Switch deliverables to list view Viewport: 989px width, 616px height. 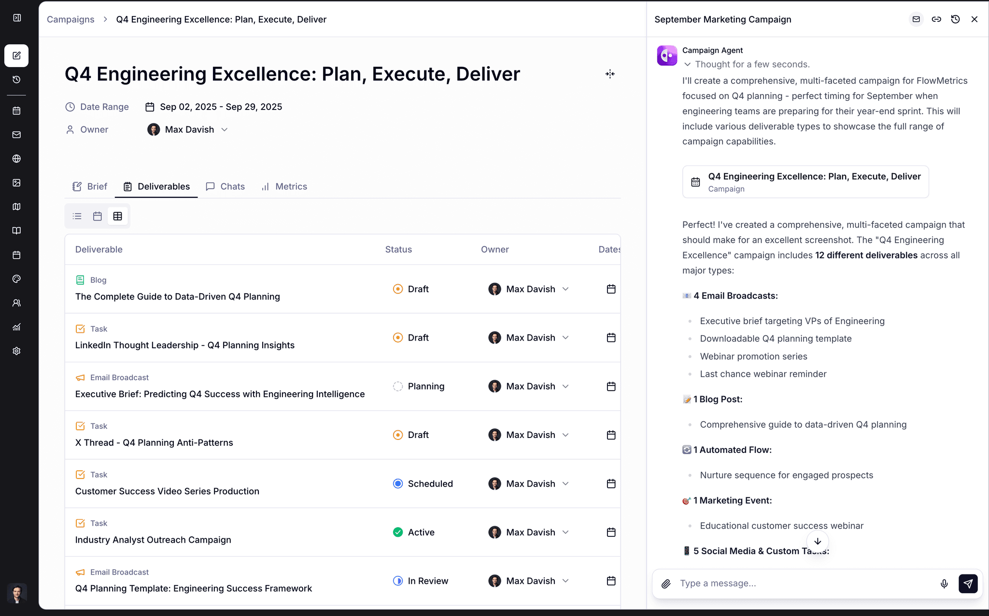click(77, 216)
